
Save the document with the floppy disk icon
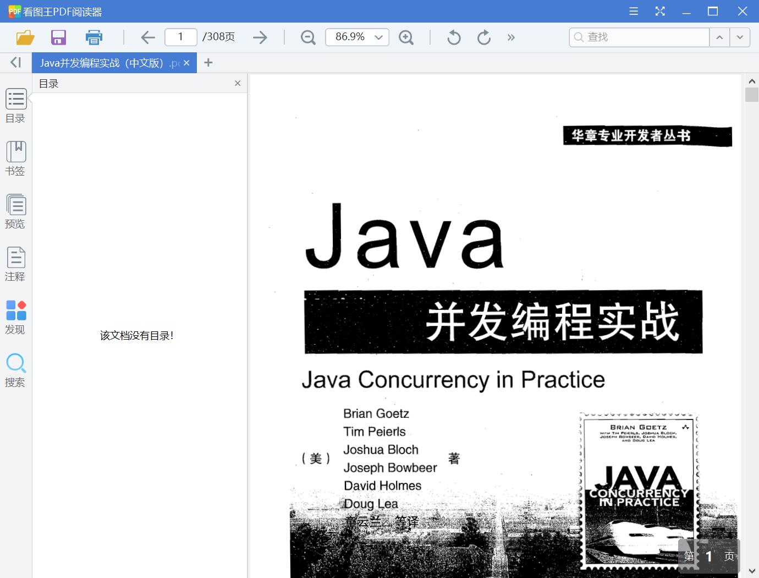click(58, 37)
